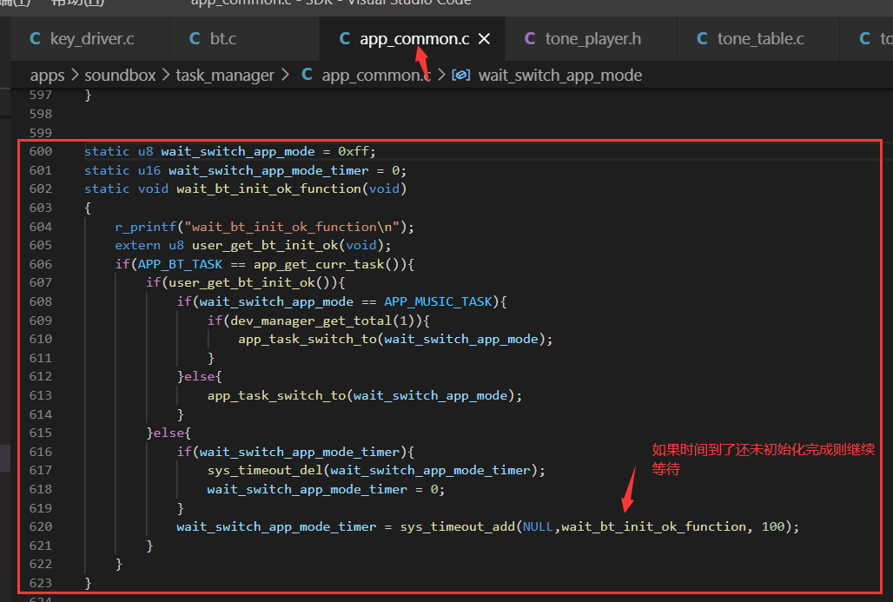Click the "extern" keyword

point(138,246)
